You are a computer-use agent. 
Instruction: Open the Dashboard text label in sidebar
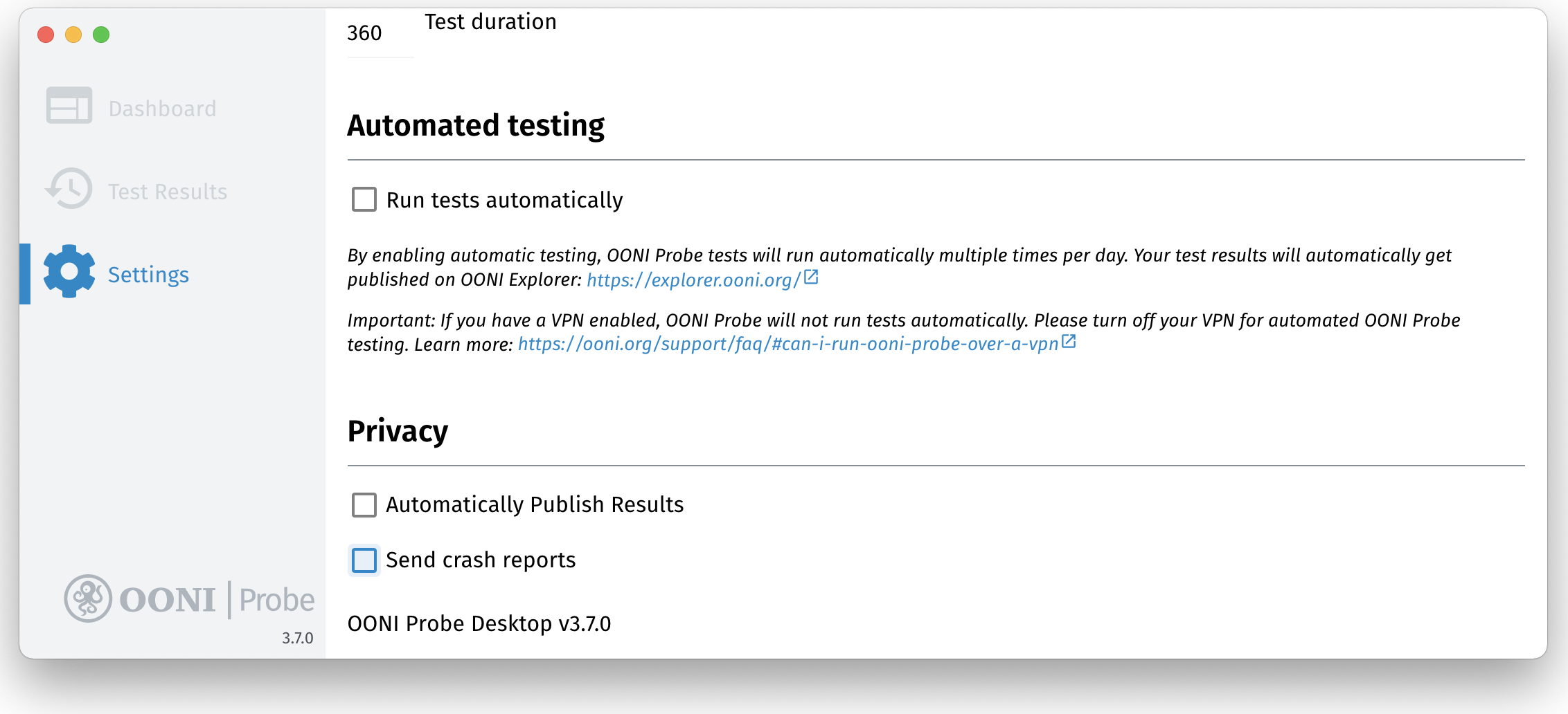[x=162, y=109]
